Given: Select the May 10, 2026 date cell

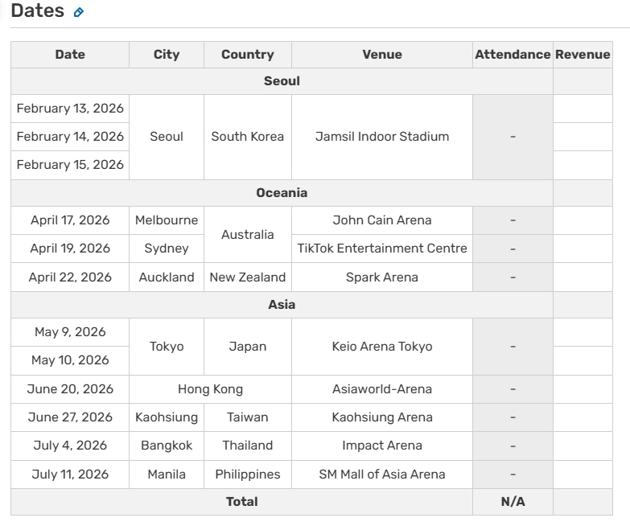Looking at the screenshot, I should (x=70, y=360).
